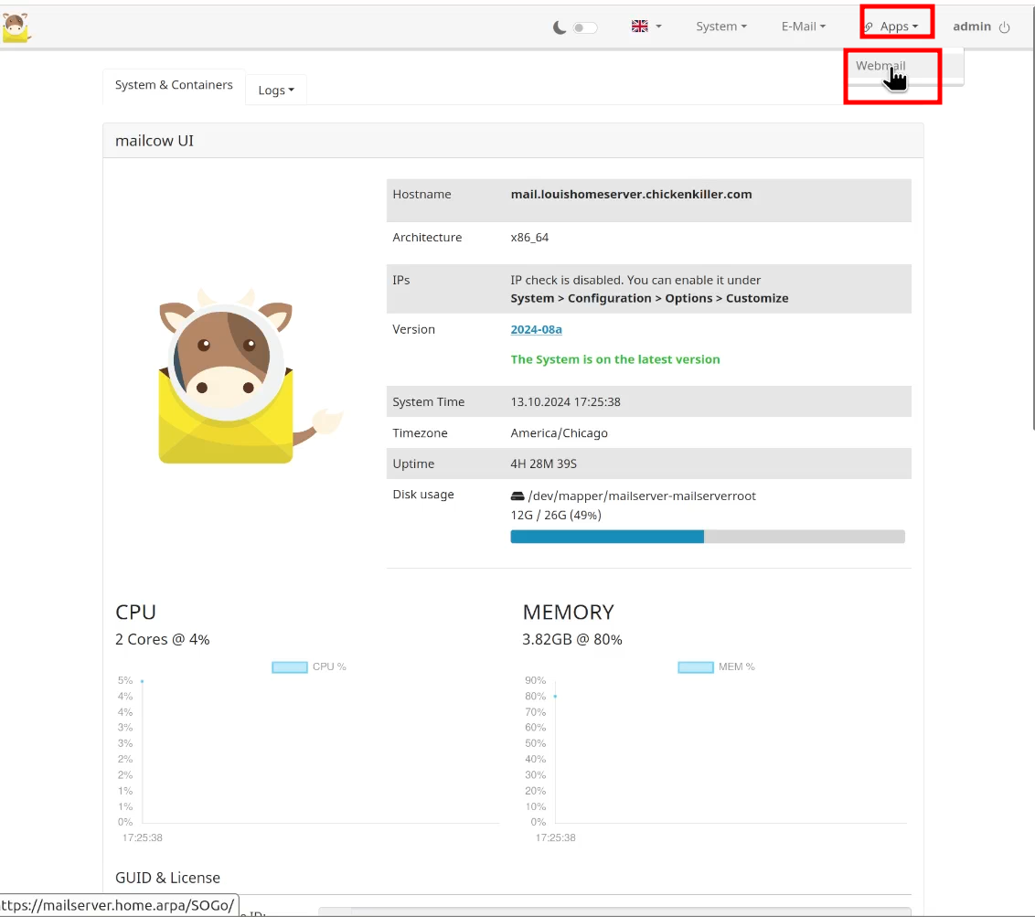Image resolution: width=1035 pixels, height=917 pixels.
Task: Click the /dev/mapper/mailserver-mailserverroot path
Action: click(642, 496)
